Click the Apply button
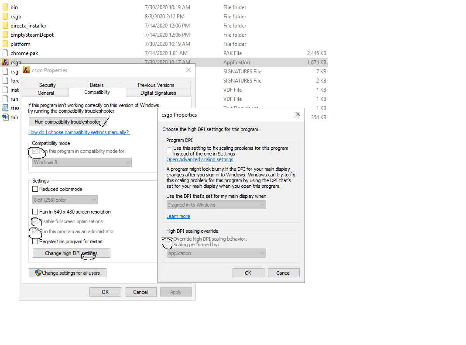The image size is (466, 345). tap(176, 292)
